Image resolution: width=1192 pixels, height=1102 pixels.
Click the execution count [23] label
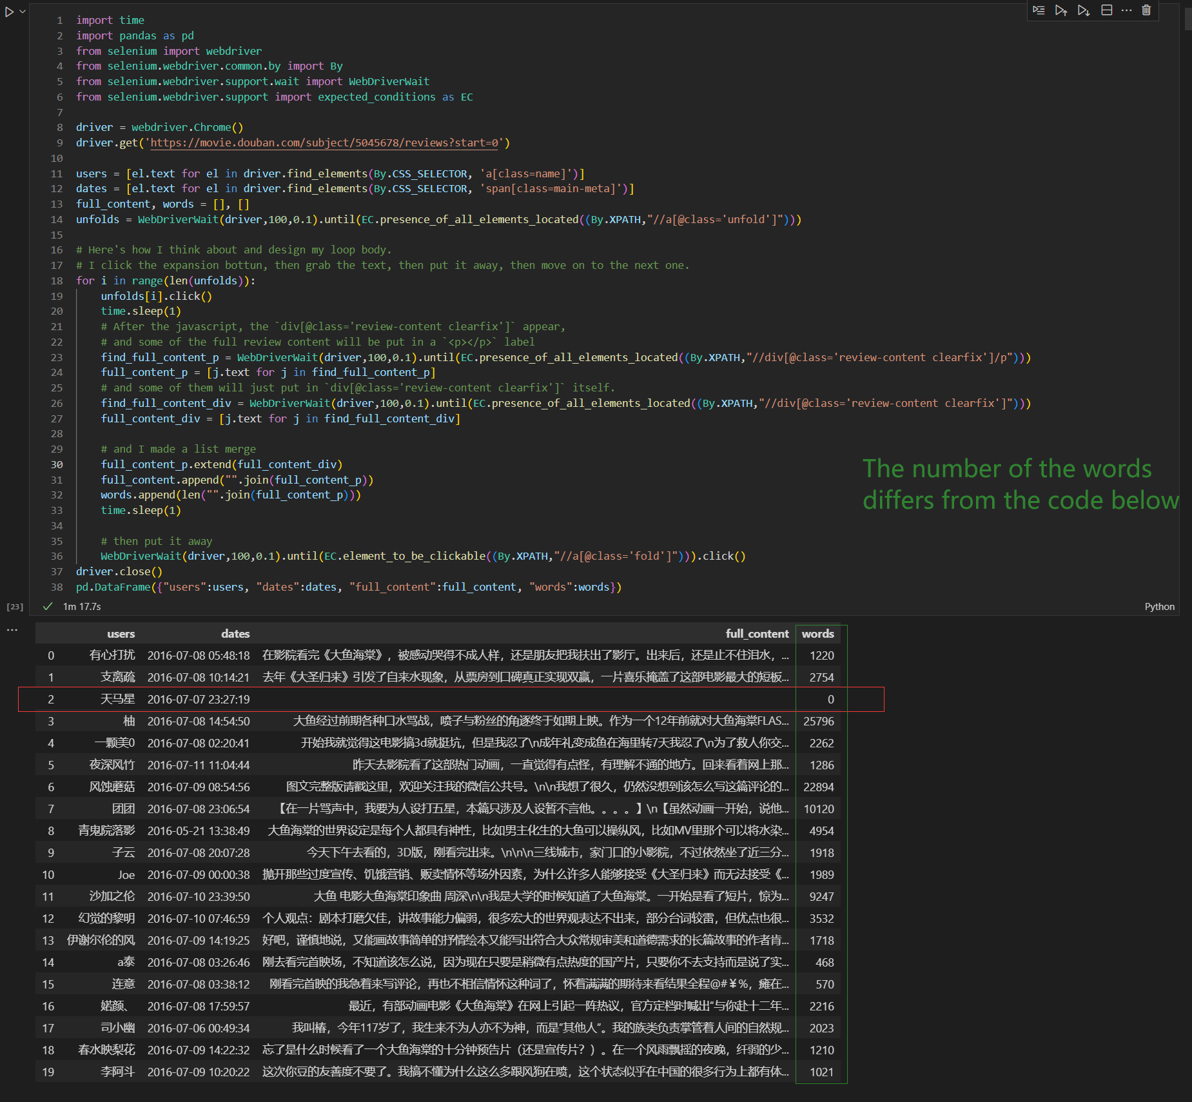(x=15, y=607)
